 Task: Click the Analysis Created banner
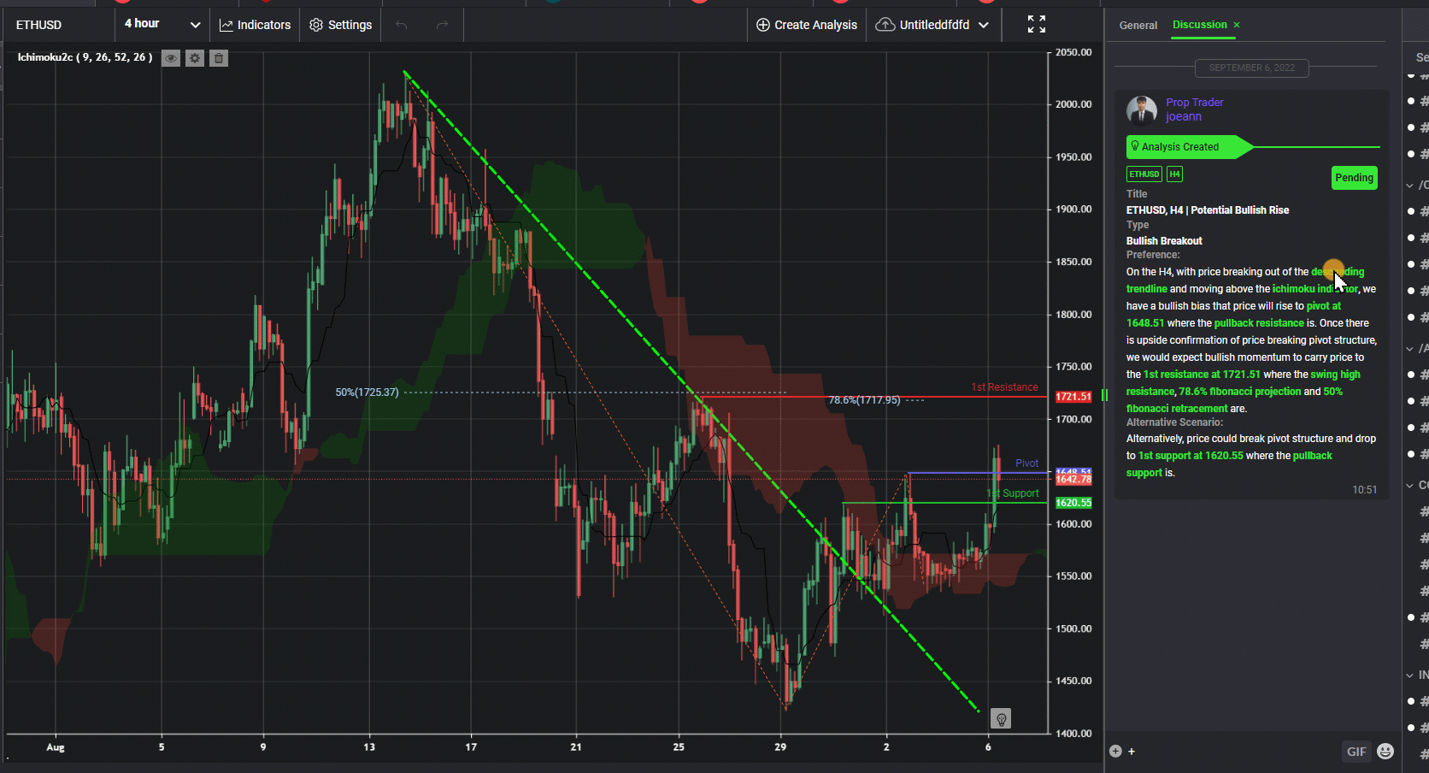[1190, 147]
